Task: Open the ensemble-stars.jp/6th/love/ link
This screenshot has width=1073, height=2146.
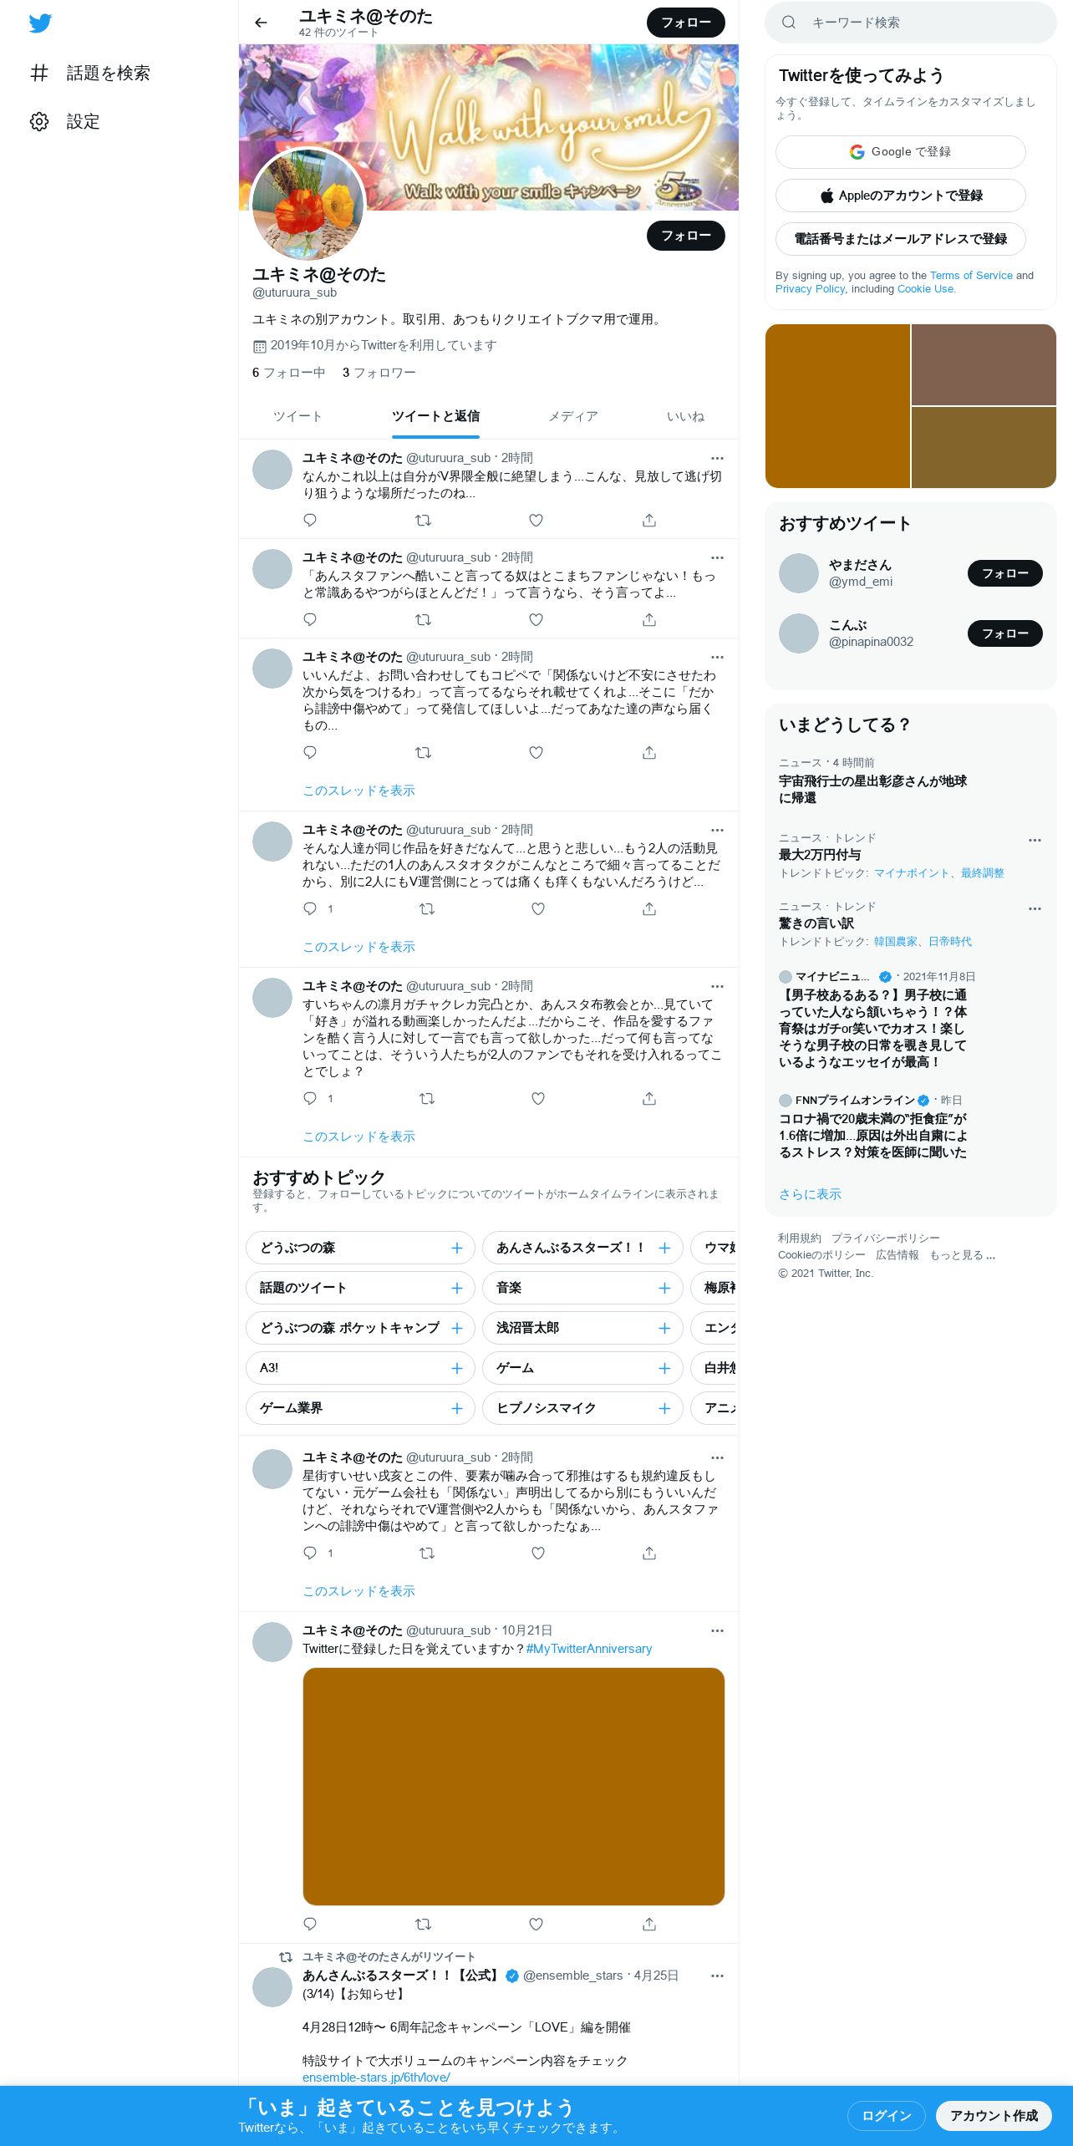Action: 376,2077
